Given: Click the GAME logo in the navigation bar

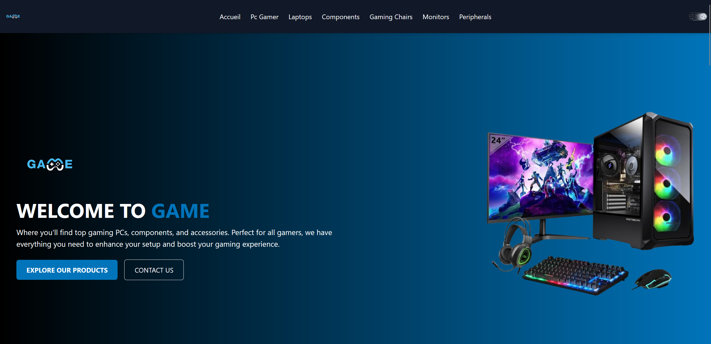Looking at the screenshot, I should pyautogui.click(x=13, y=16).
